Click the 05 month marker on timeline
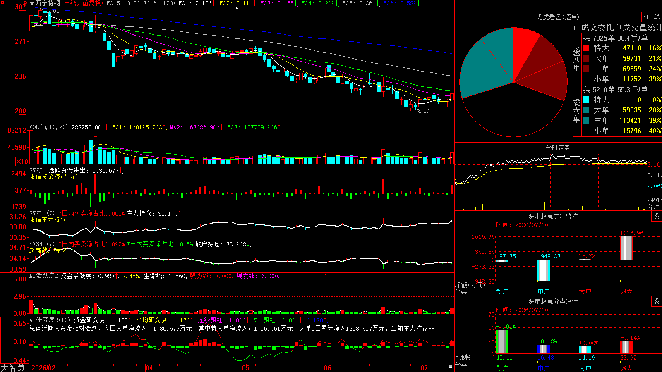Screen dimensions: 662x372 [246, 368]
